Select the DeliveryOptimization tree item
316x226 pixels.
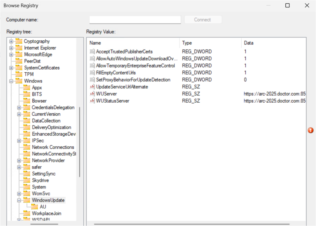point(51,127)
